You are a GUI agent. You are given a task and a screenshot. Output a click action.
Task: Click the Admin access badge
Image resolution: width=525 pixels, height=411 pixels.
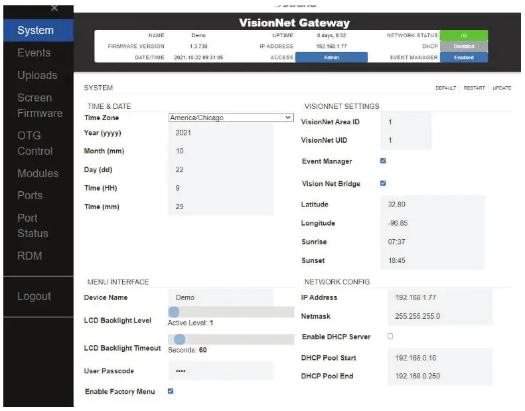coord(331,57)
